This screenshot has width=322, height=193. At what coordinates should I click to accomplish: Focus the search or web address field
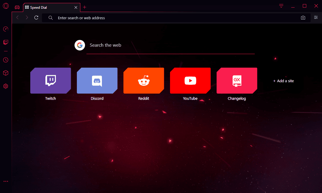tap(176, 18)
